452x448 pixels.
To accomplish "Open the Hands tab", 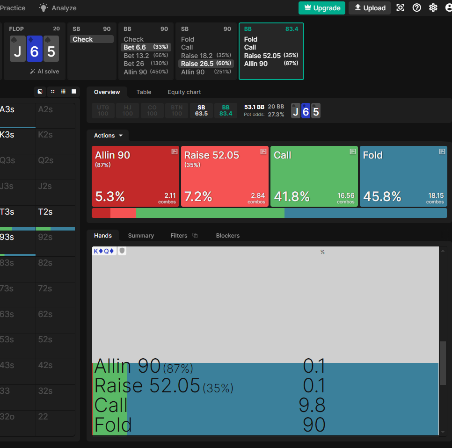I will tap(102, 235).
